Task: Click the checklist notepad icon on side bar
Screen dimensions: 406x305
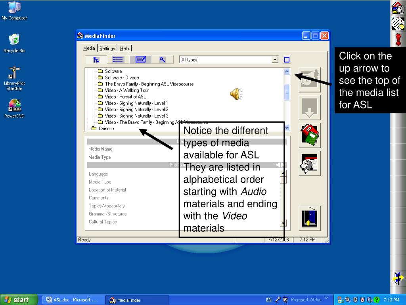Action: (398, 24)
